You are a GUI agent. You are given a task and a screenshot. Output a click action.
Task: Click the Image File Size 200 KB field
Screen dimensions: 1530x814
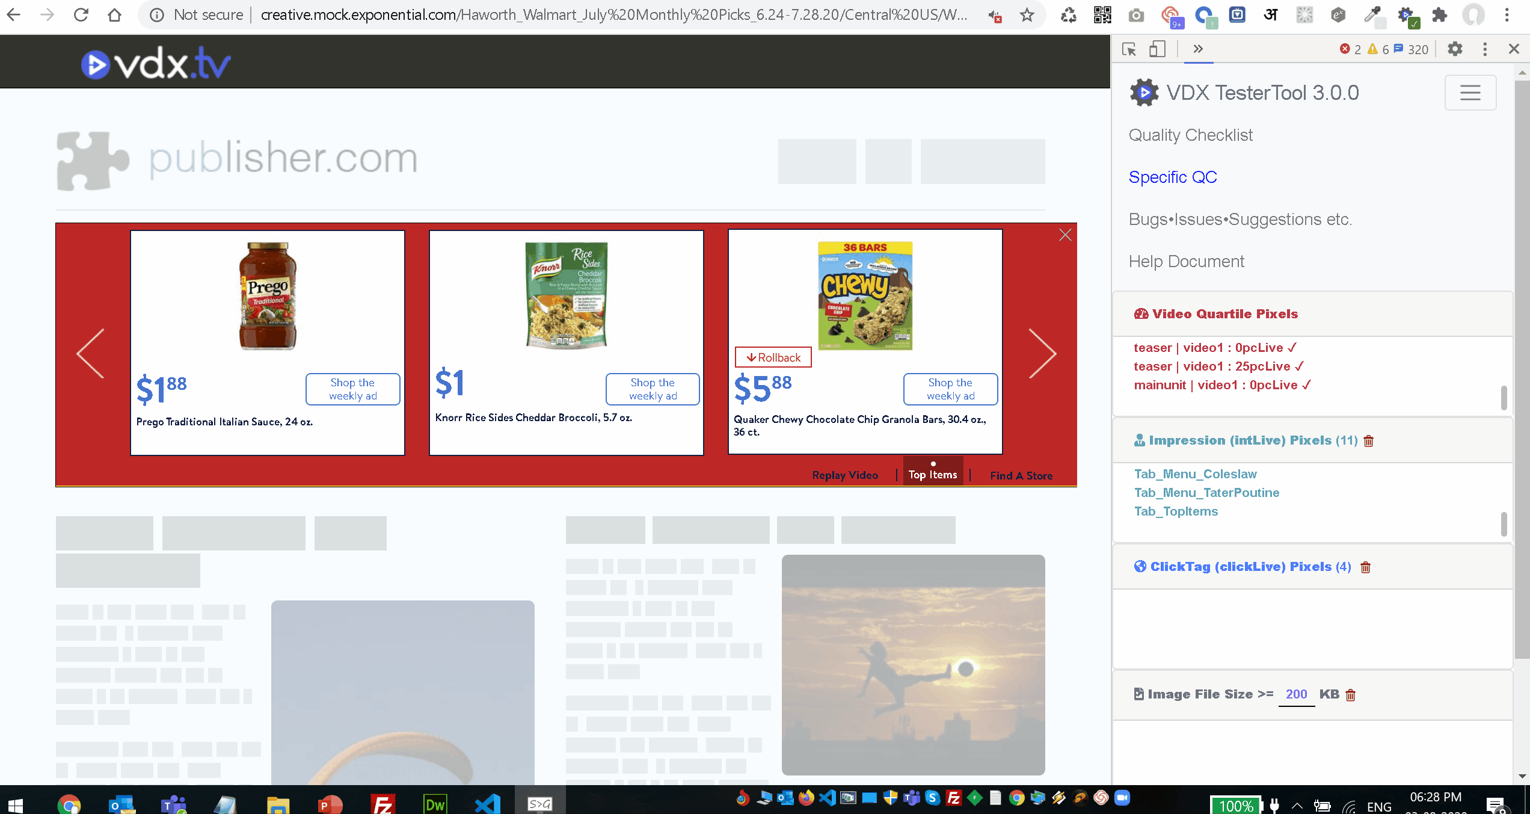(1297, 694)
